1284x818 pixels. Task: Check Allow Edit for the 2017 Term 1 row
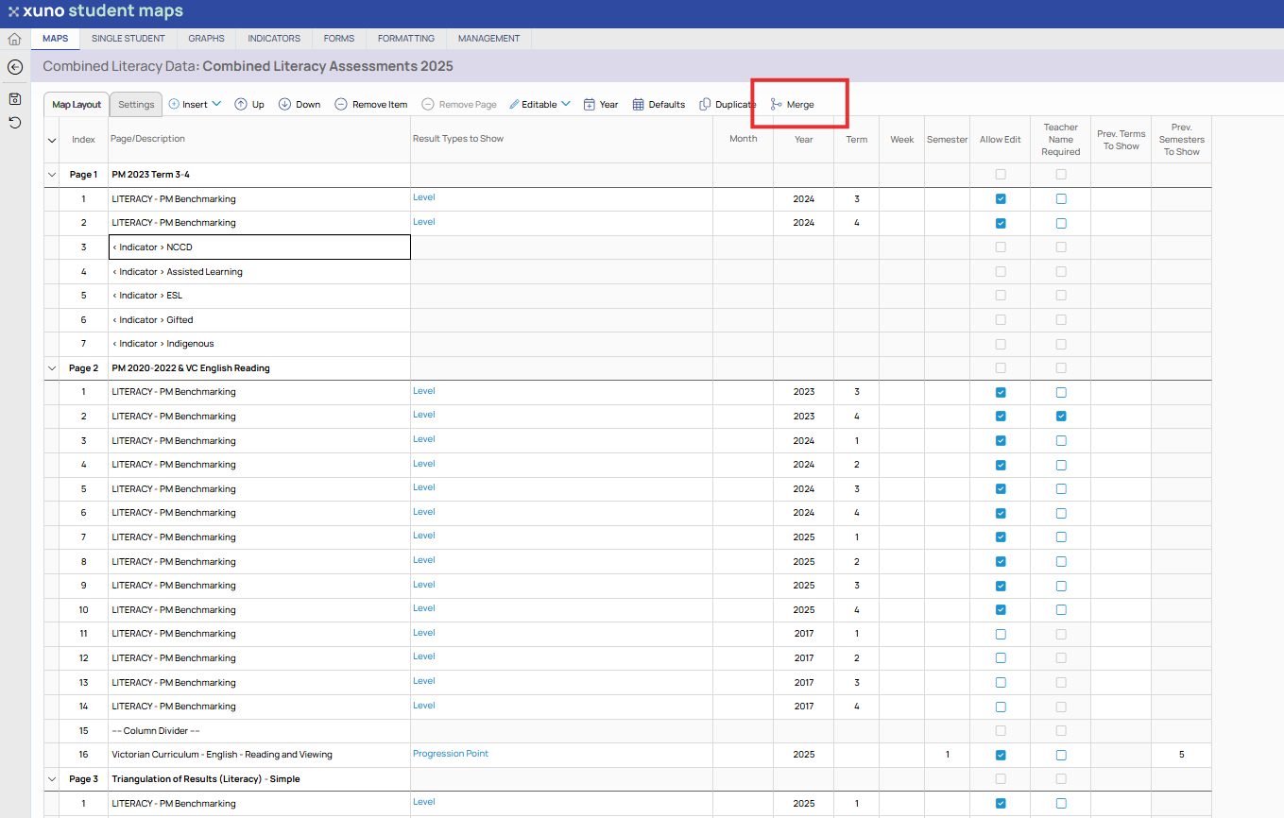1001,634
